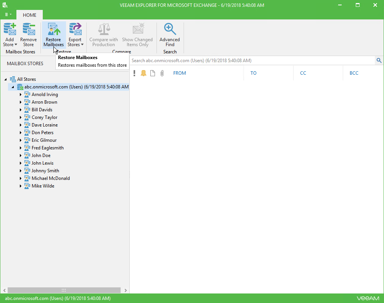Click the Remove Store icon

point(29,29)
